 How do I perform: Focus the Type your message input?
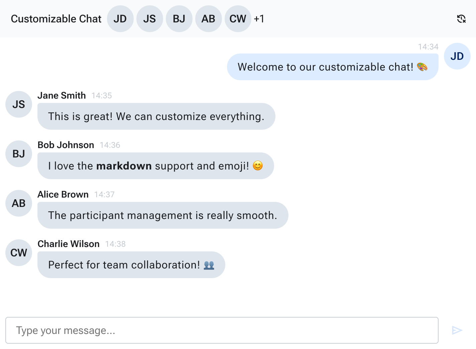[222, 330]
